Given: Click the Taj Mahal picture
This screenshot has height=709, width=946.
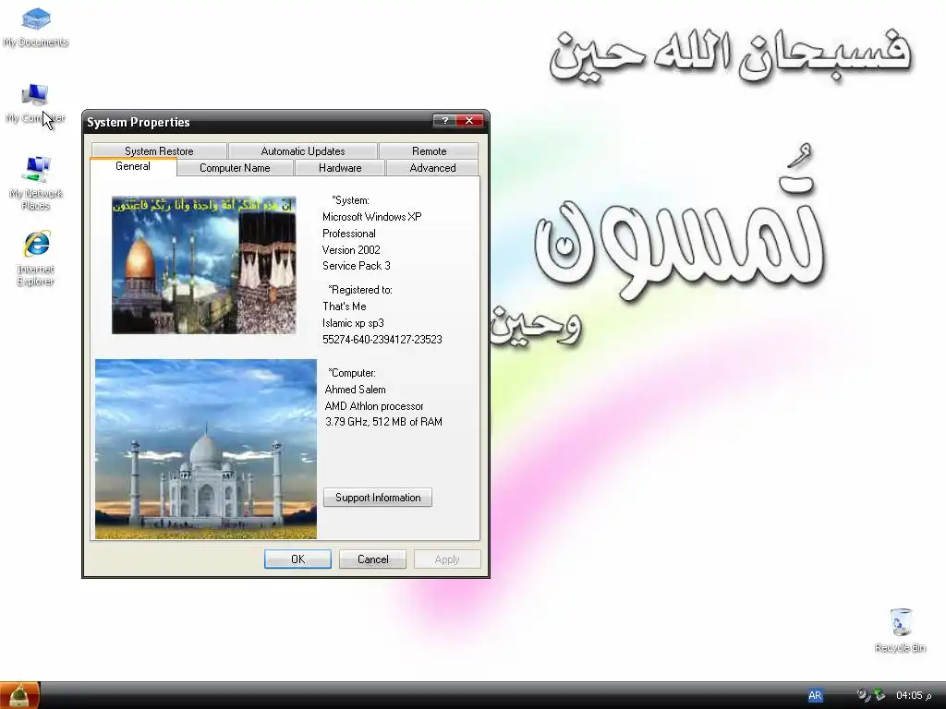Looking at the screenshot, I should click(206, 449).
